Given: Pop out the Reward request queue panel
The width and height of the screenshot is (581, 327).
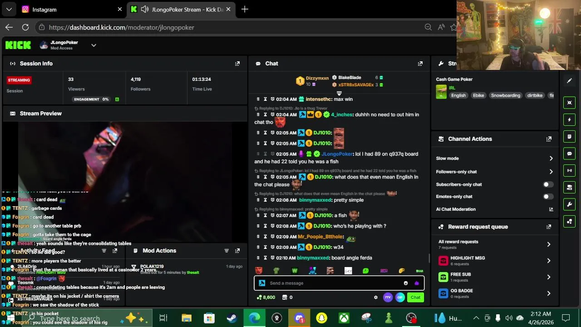Looking at the screenshot, I should (549, 227).
